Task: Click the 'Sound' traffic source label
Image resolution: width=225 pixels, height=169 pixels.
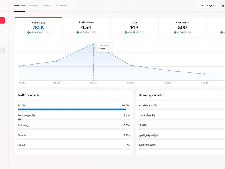Action: (x=21, y=145)
